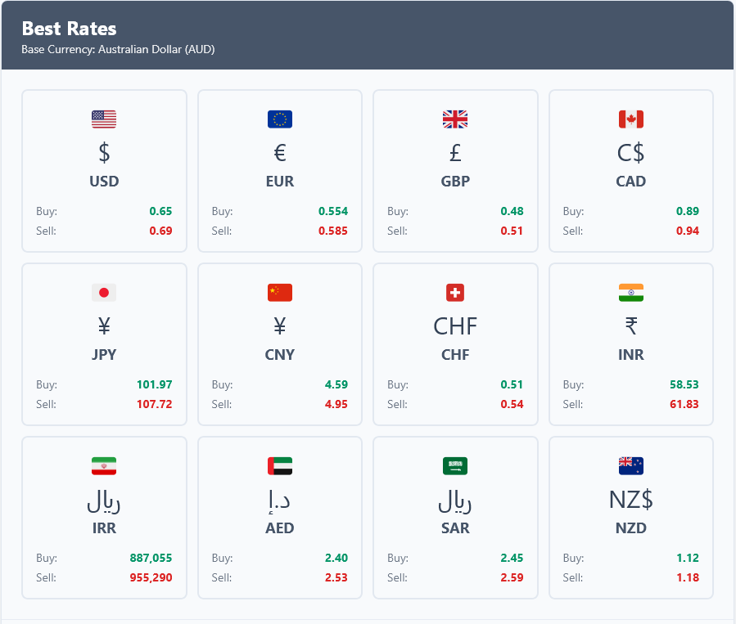Select the Iran flag icon

click(104, 466)
